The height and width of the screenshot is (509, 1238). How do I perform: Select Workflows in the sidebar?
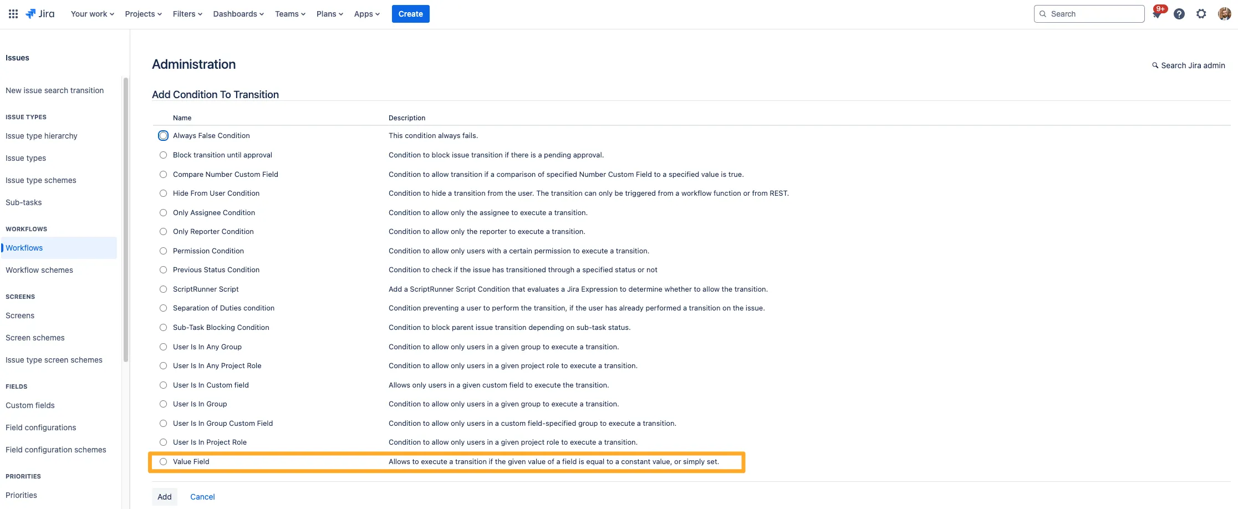pos(59,248)
